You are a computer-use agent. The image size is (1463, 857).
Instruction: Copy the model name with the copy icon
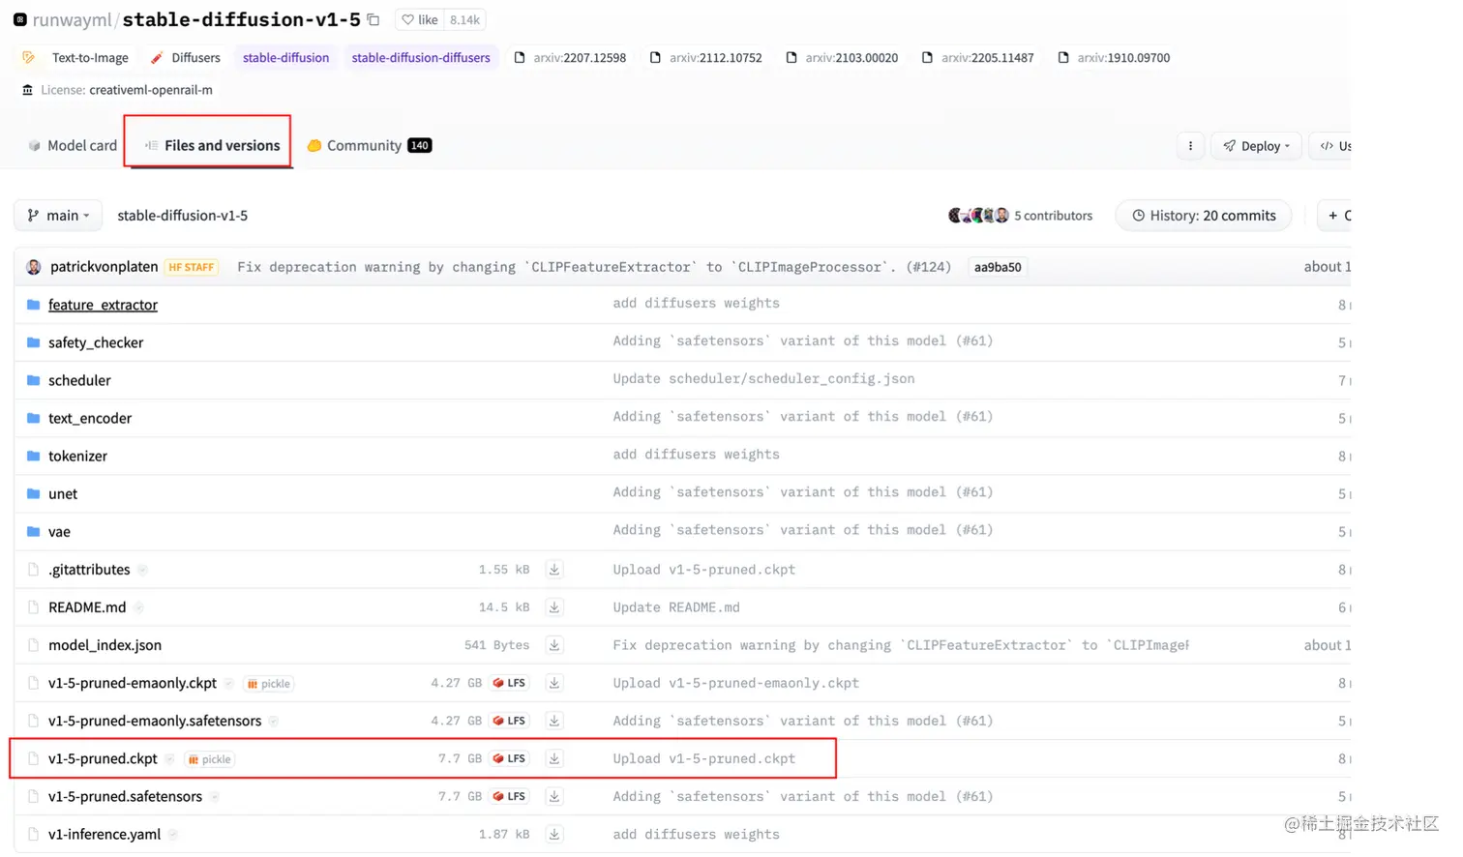[x=373, y=19]
